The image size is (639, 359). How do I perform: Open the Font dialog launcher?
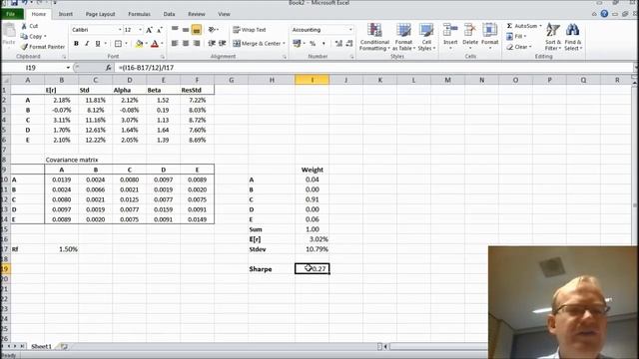[x=162, y=57]
